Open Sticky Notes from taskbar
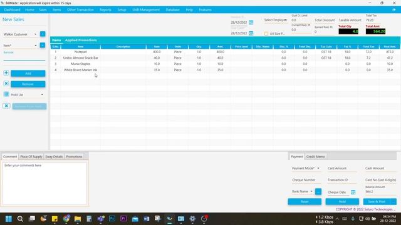401x225 pixels. pyautogui.click(x=55, y=219)
